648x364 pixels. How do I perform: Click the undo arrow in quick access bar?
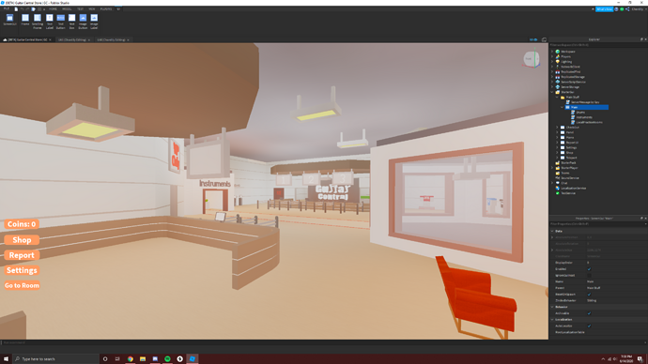(23, 9)
